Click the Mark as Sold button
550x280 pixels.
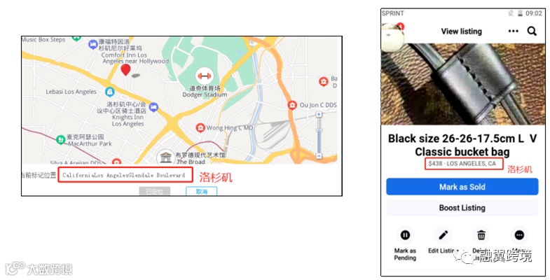click(462, 187)
